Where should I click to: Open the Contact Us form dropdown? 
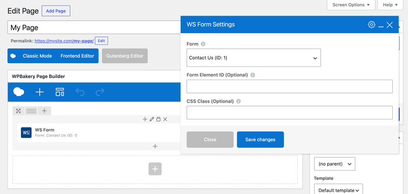(253, 58)
